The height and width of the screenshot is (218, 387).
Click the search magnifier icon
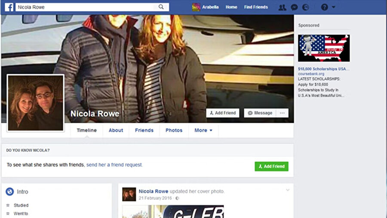(x=161, y=7)
